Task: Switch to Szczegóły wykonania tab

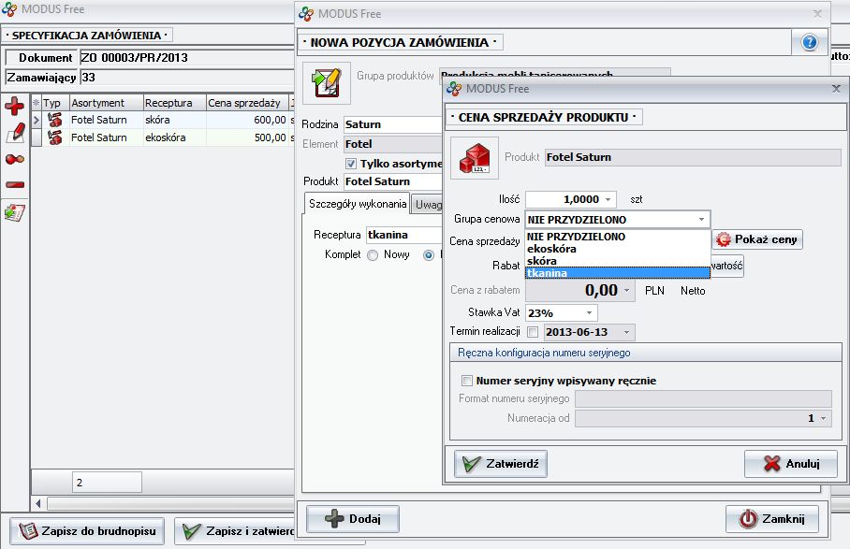Action: [358, 203]
